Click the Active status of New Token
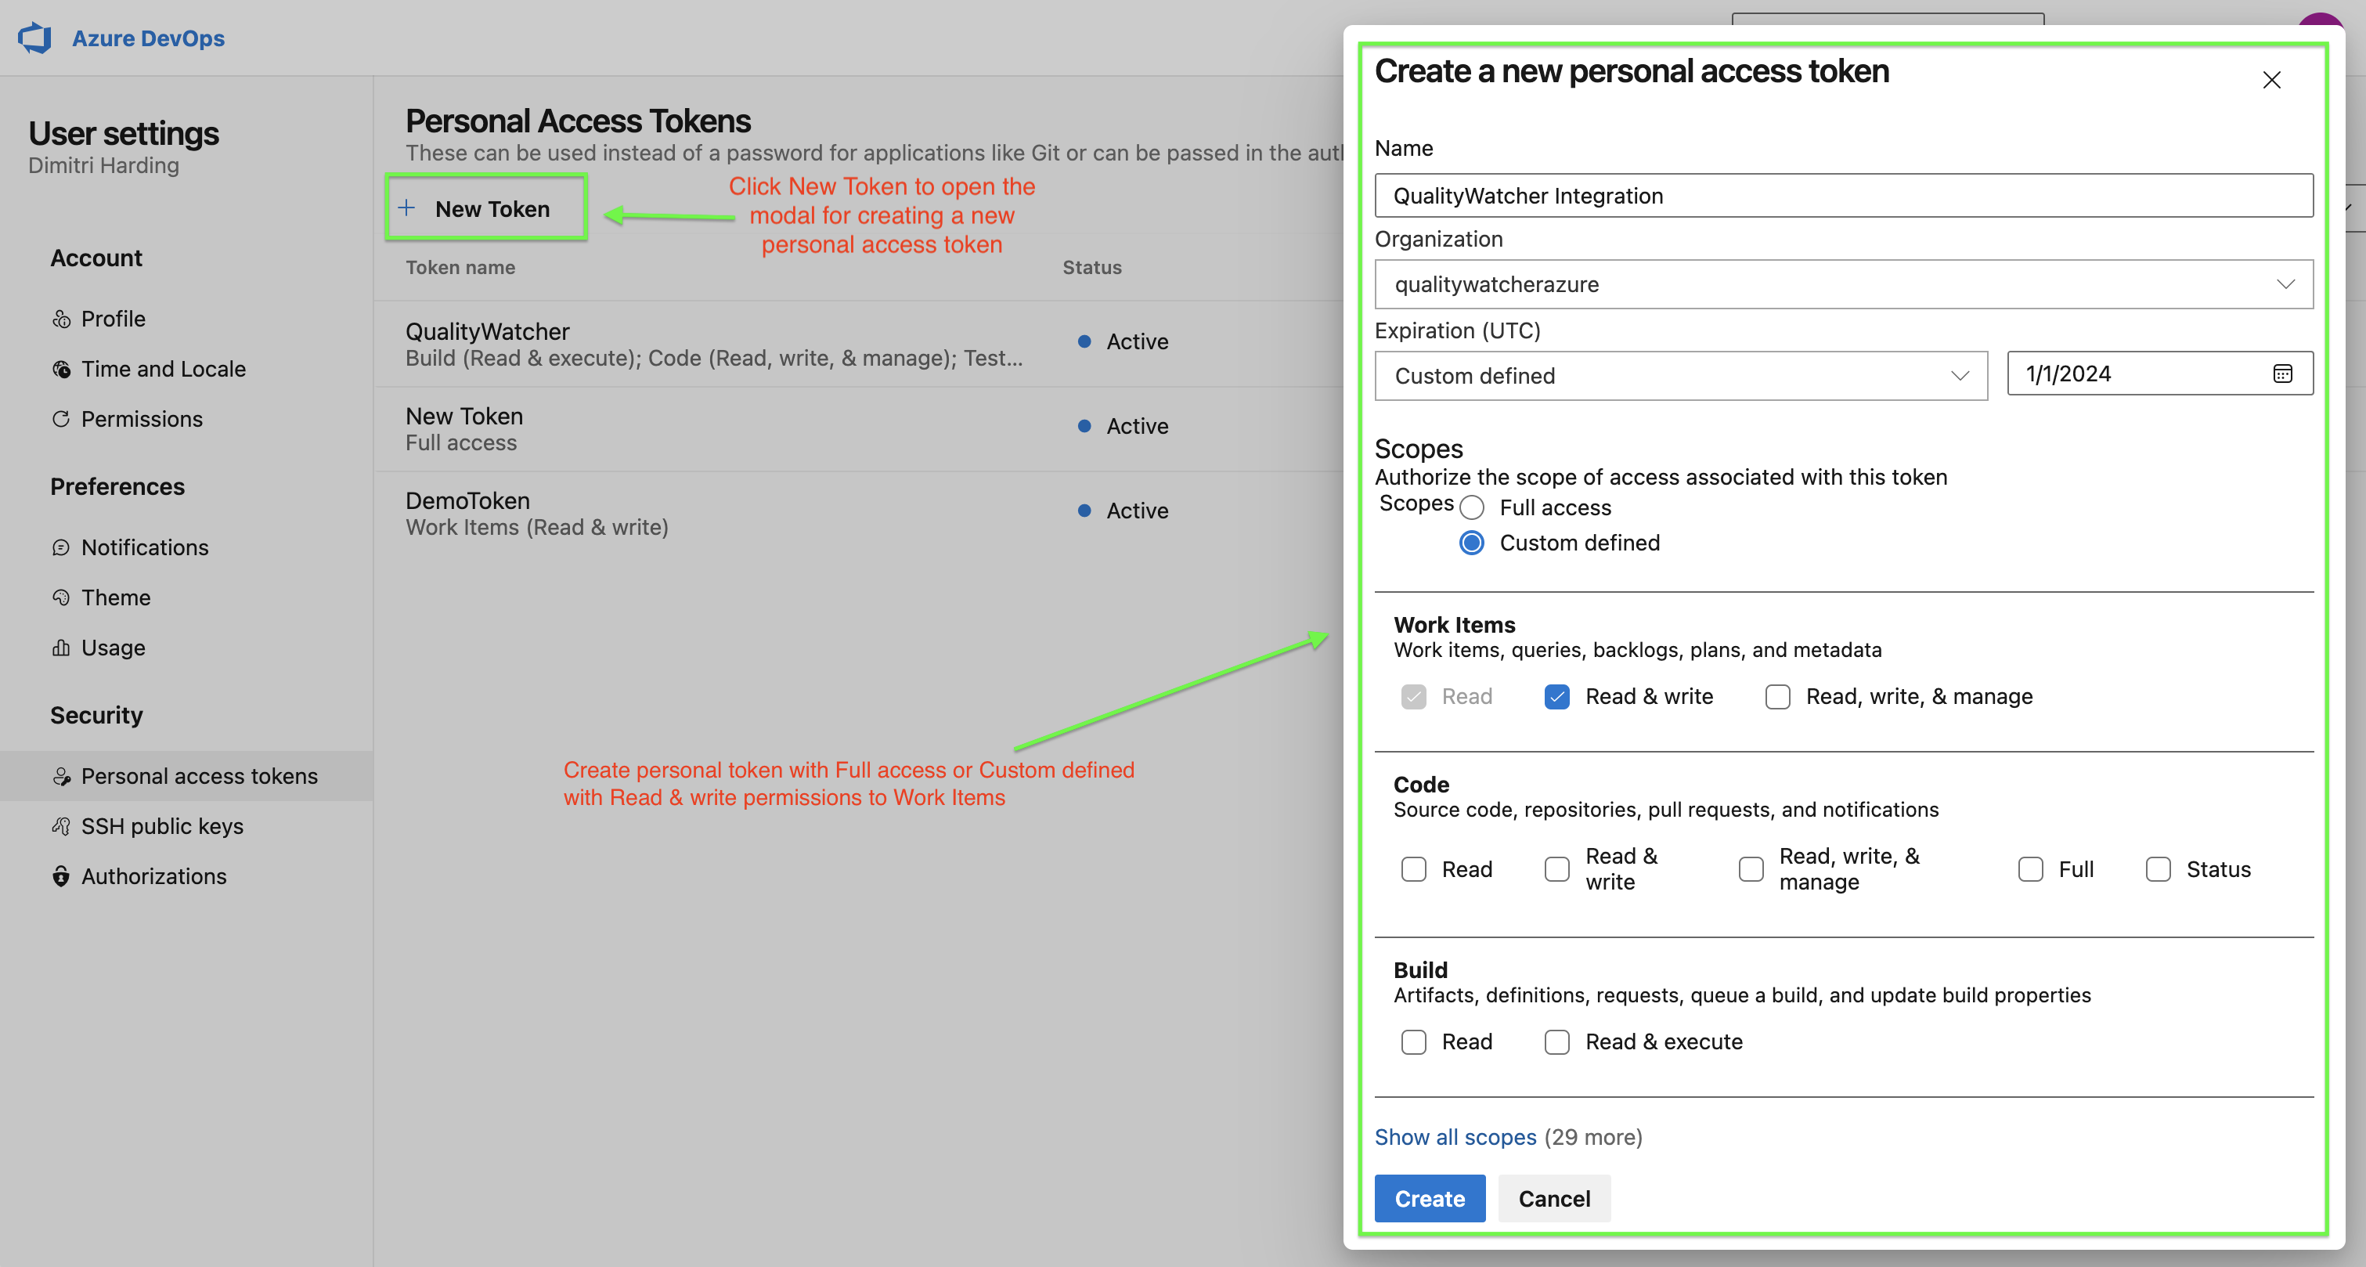This screenshot has height=1267, width=2366. click(x=1137, y=426)
